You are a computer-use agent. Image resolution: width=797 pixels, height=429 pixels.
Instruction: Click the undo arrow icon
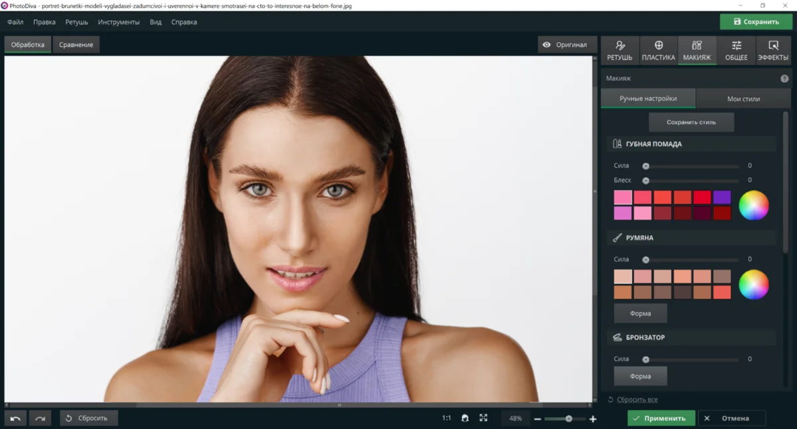click(15, 418)
